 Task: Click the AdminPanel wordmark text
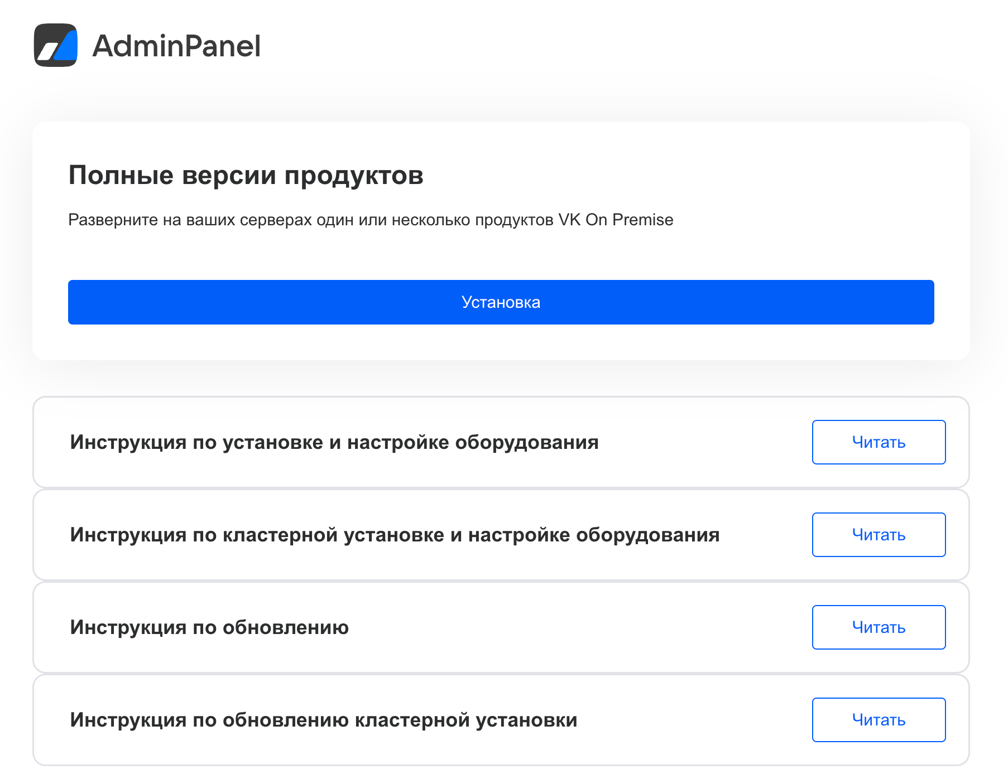click(176, 46)
